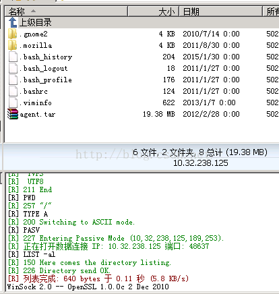Click the 列表完成 640 bytes log line

pyautogui.click(x=98, y=278)
